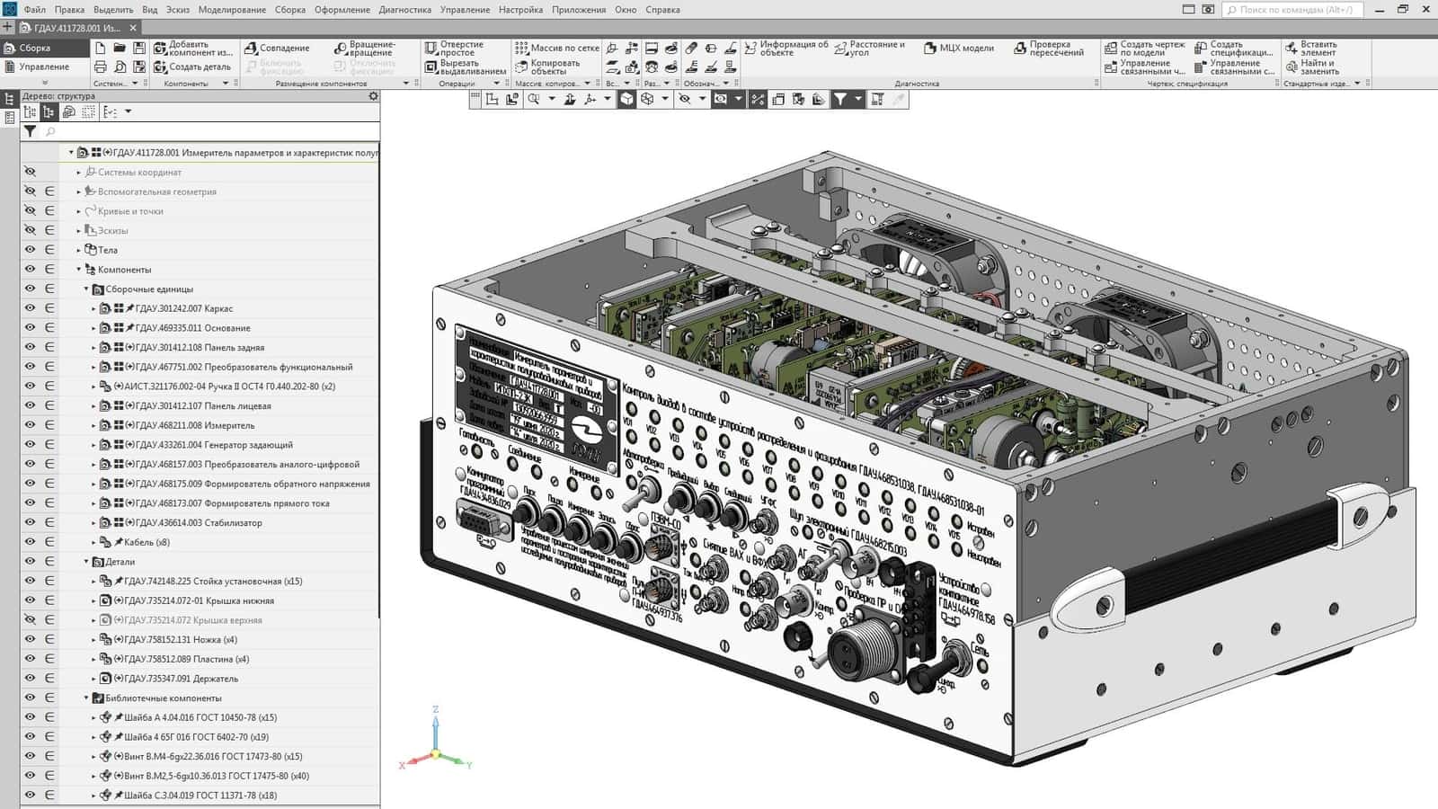Toggle eye for Панель задняя row
The width and height of the screenshot is (1438, 809).
(30, 347)
